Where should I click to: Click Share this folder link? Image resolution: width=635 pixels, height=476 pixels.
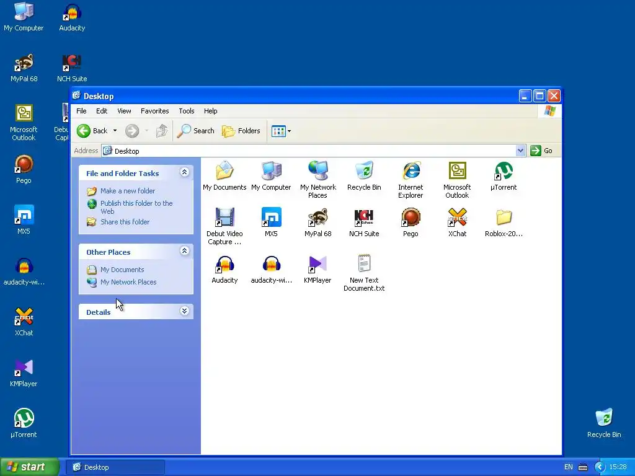(125, 222)
